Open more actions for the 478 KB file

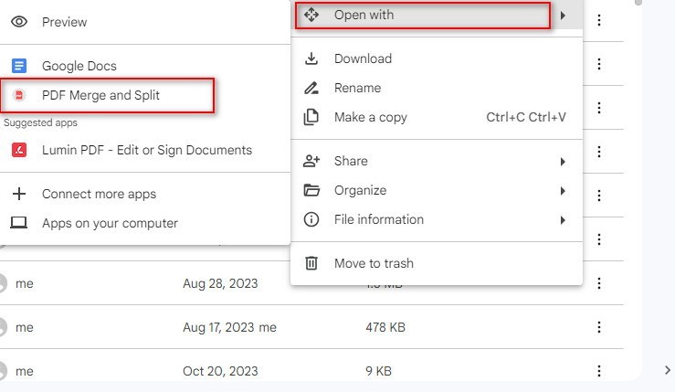coord(599,327)
